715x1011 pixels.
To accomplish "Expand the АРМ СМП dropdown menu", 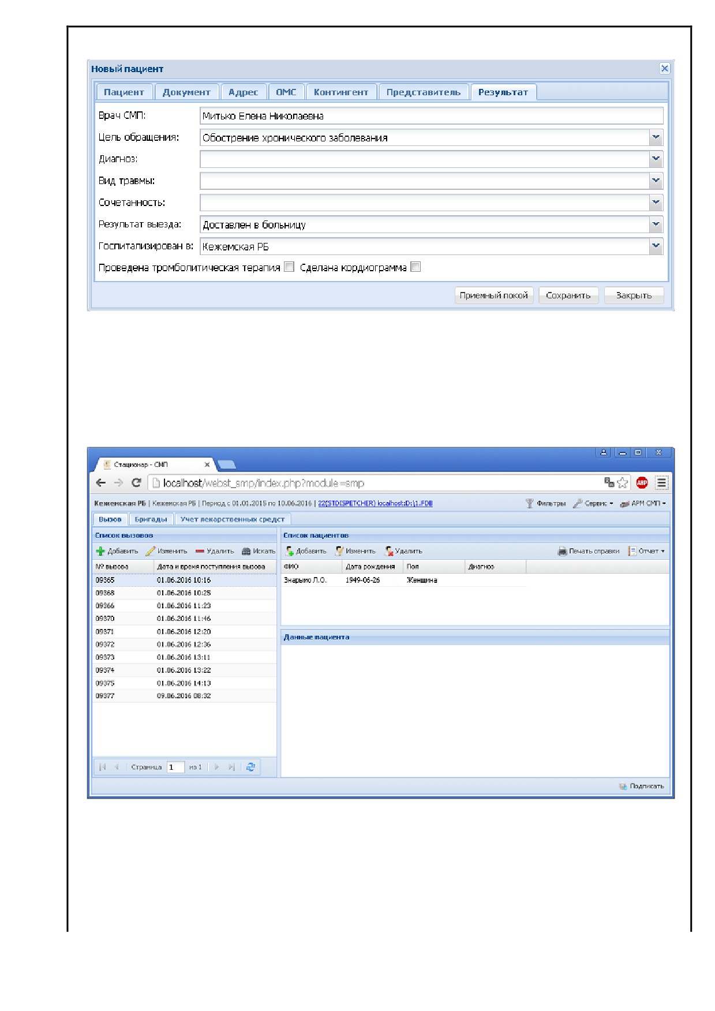I will (x=643, y=504).
